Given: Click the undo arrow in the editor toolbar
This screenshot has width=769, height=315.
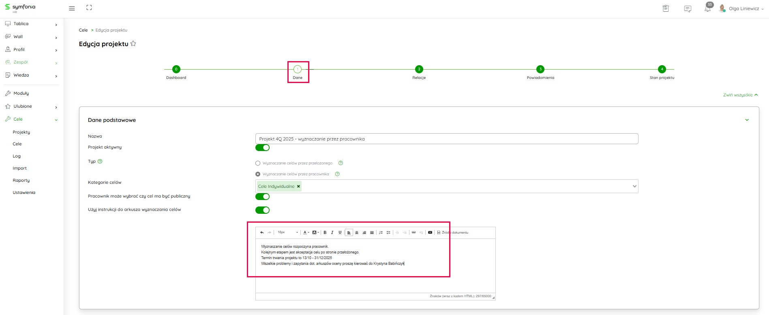Looking at the screenshot, I should tap(262, 232).
